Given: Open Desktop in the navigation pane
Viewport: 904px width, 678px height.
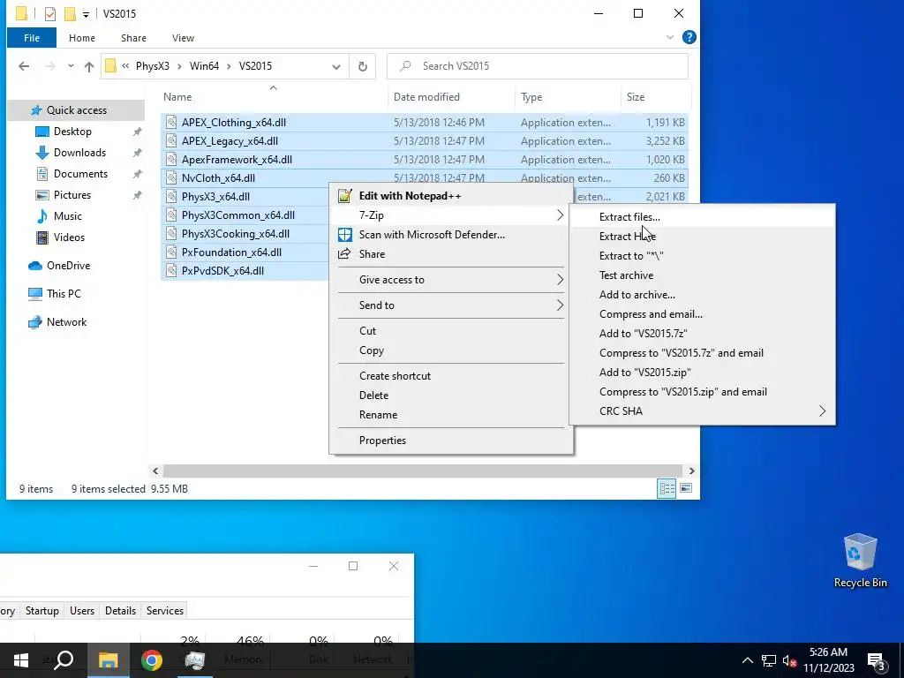Looking at the screenshot, I should click(72, 132).
